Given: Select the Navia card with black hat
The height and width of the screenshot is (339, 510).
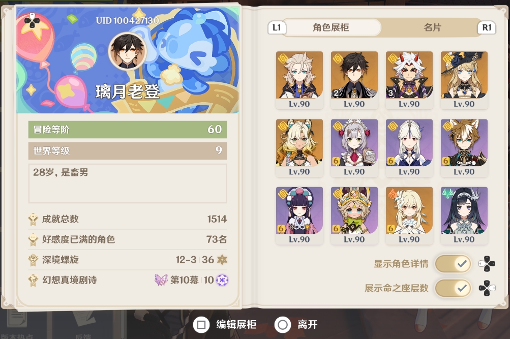Looking at the screenshot, I should 464,80.
